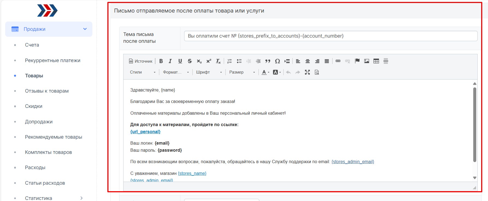Click the email subject input field
Screen dimensions: 488x201
(x=331, y=36)
